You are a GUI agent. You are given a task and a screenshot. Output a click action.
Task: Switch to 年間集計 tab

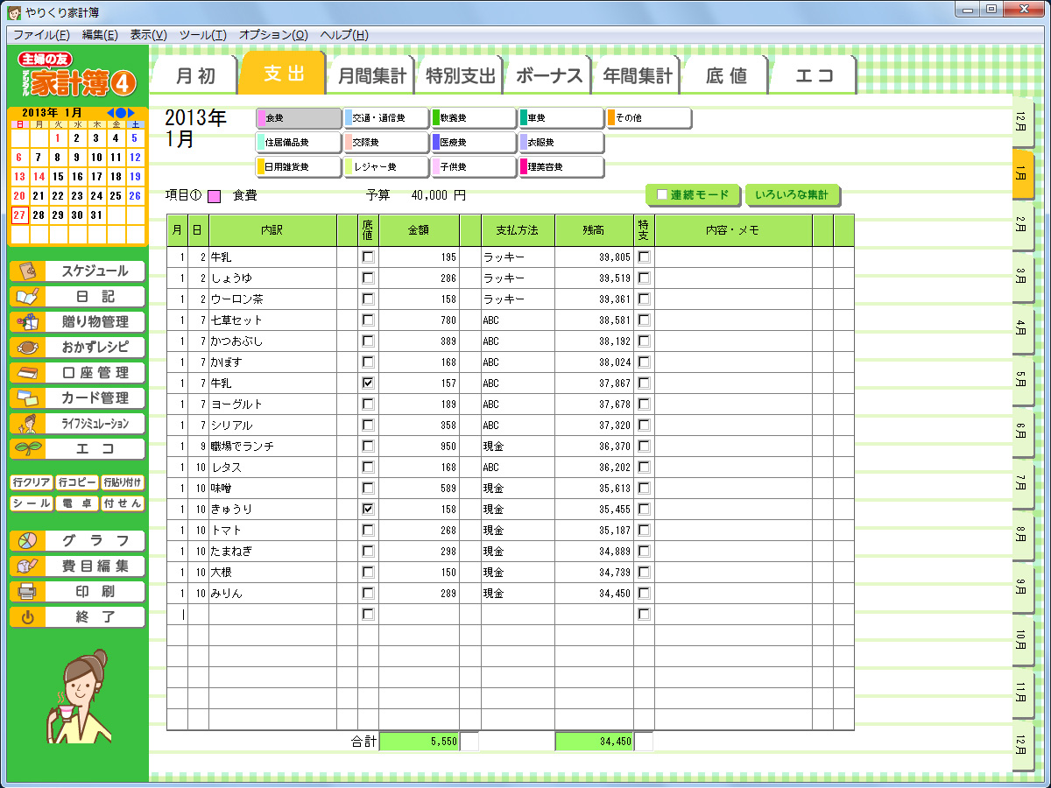[x=638, y=76]
